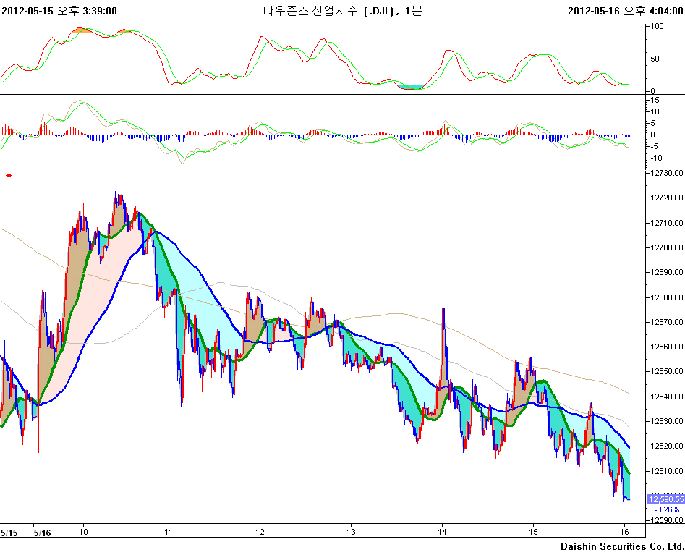Click the small red marker above the price chart

pos(9,175)
